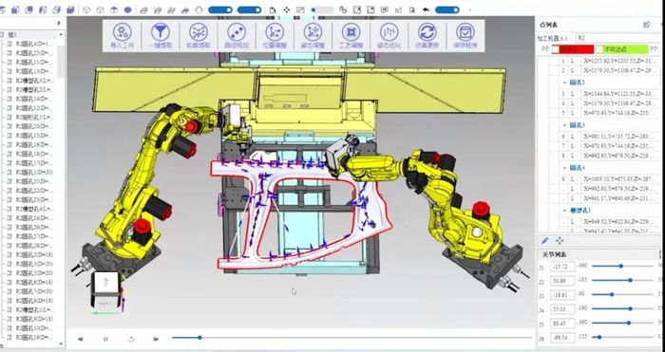
Task: Collapse the 圆孔3 group in point list
Action: (565, 125)
